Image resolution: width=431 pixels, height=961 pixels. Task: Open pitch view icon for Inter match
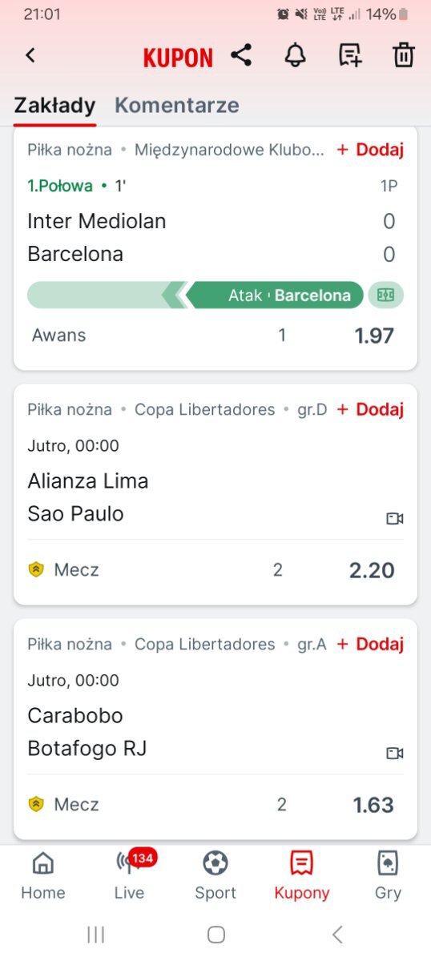[386, 295]
